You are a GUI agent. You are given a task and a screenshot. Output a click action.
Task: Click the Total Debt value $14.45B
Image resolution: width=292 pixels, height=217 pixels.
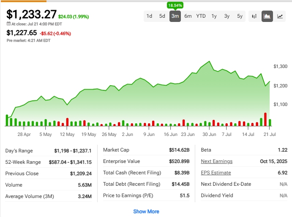tap(180, 184)
